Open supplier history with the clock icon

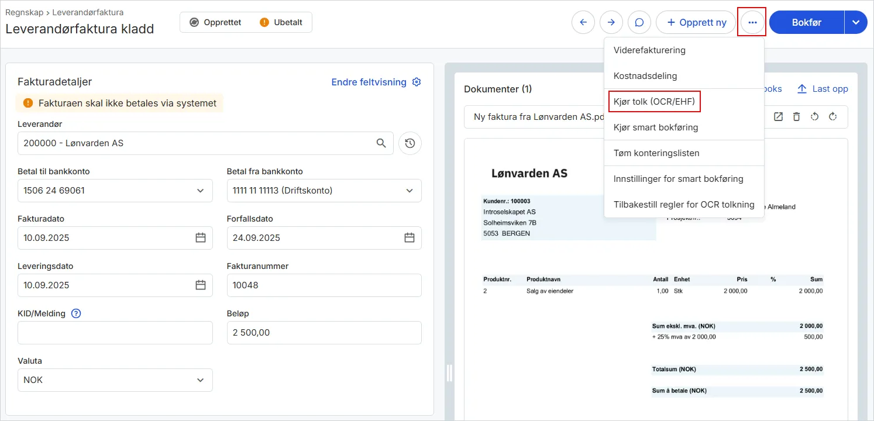tap(410, 143)
